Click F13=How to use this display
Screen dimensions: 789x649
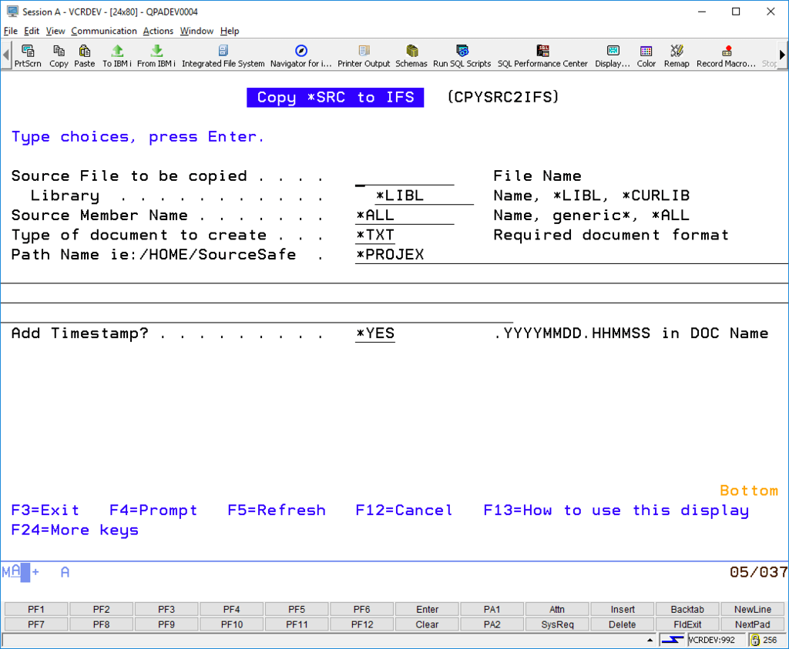tap(616, 510)
